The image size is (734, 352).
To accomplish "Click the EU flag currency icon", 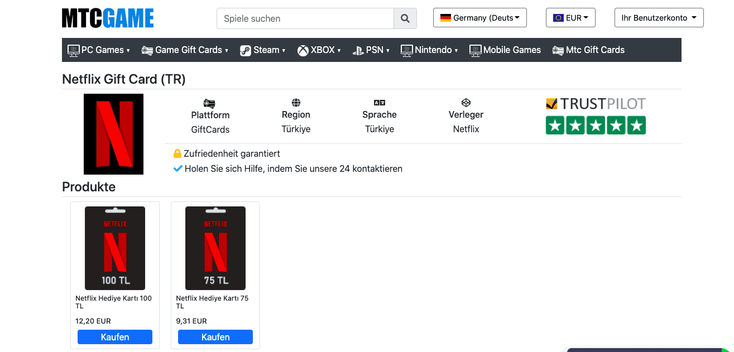I will pyautogui.click(x=558, y=18).
